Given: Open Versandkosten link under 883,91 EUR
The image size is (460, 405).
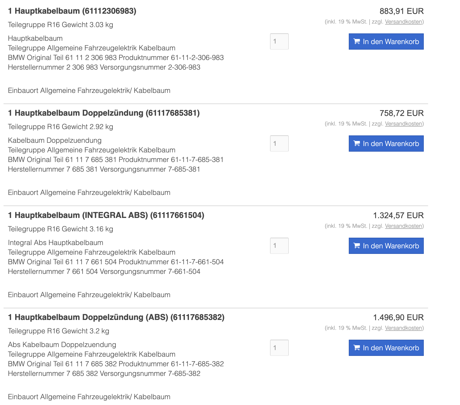Looking at the screenshot, I should pyautogui.click(x=403, y=22).
